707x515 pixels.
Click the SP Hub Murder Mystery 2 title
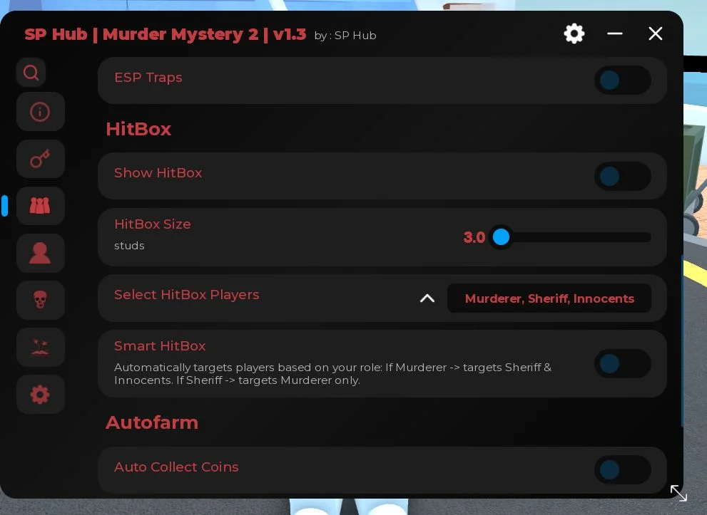pos(165,34)
